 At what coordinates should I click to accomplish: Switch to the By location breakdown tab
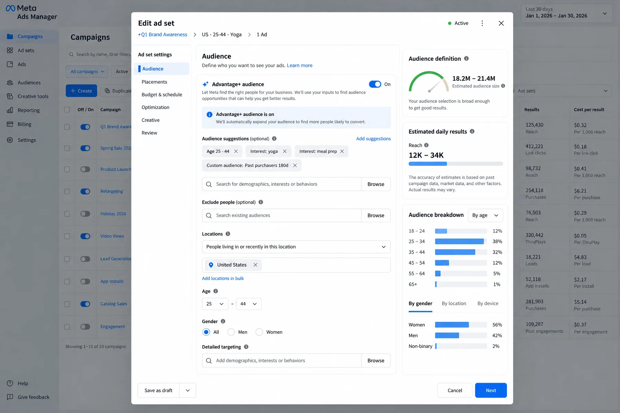454,304
